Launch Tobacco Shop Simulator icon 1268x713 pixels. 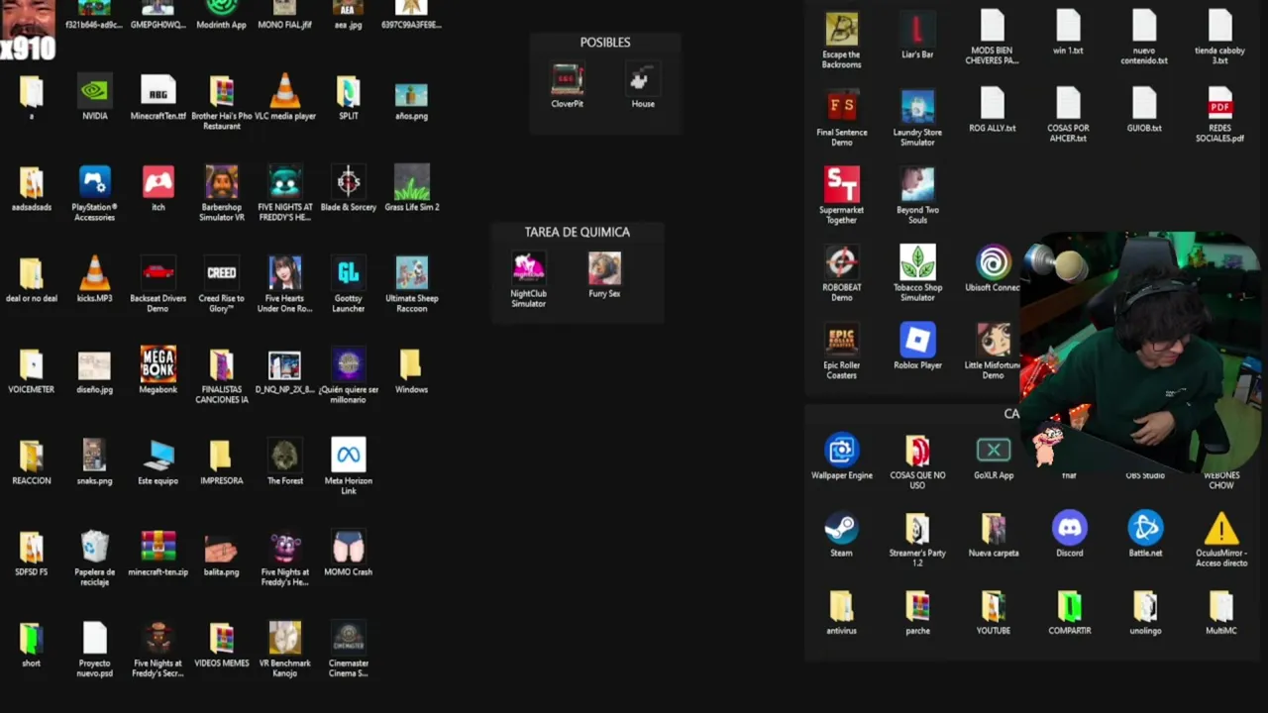pos(917,261)
